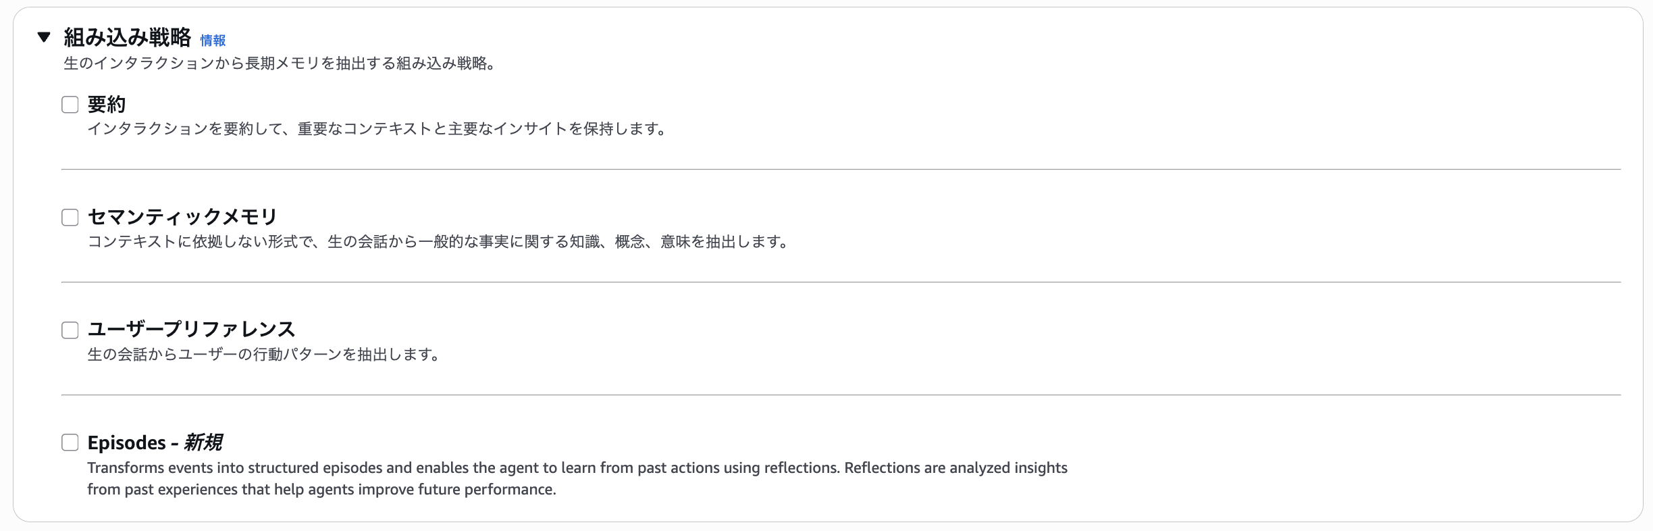Click the 要約 description about インサイト
The height and width of the screenshot is (531, 1653).
pos(376,129)
